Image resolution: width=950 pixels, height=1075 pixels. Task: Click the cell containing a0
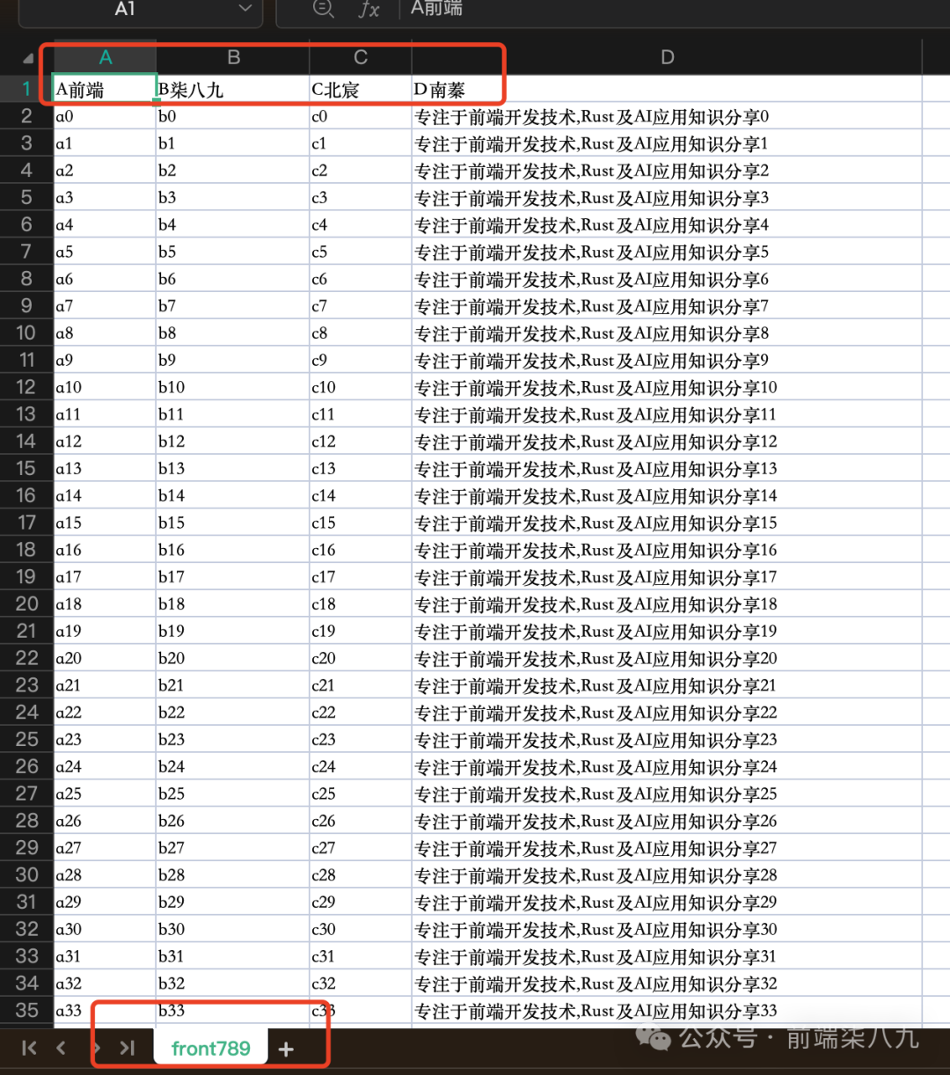106,115
